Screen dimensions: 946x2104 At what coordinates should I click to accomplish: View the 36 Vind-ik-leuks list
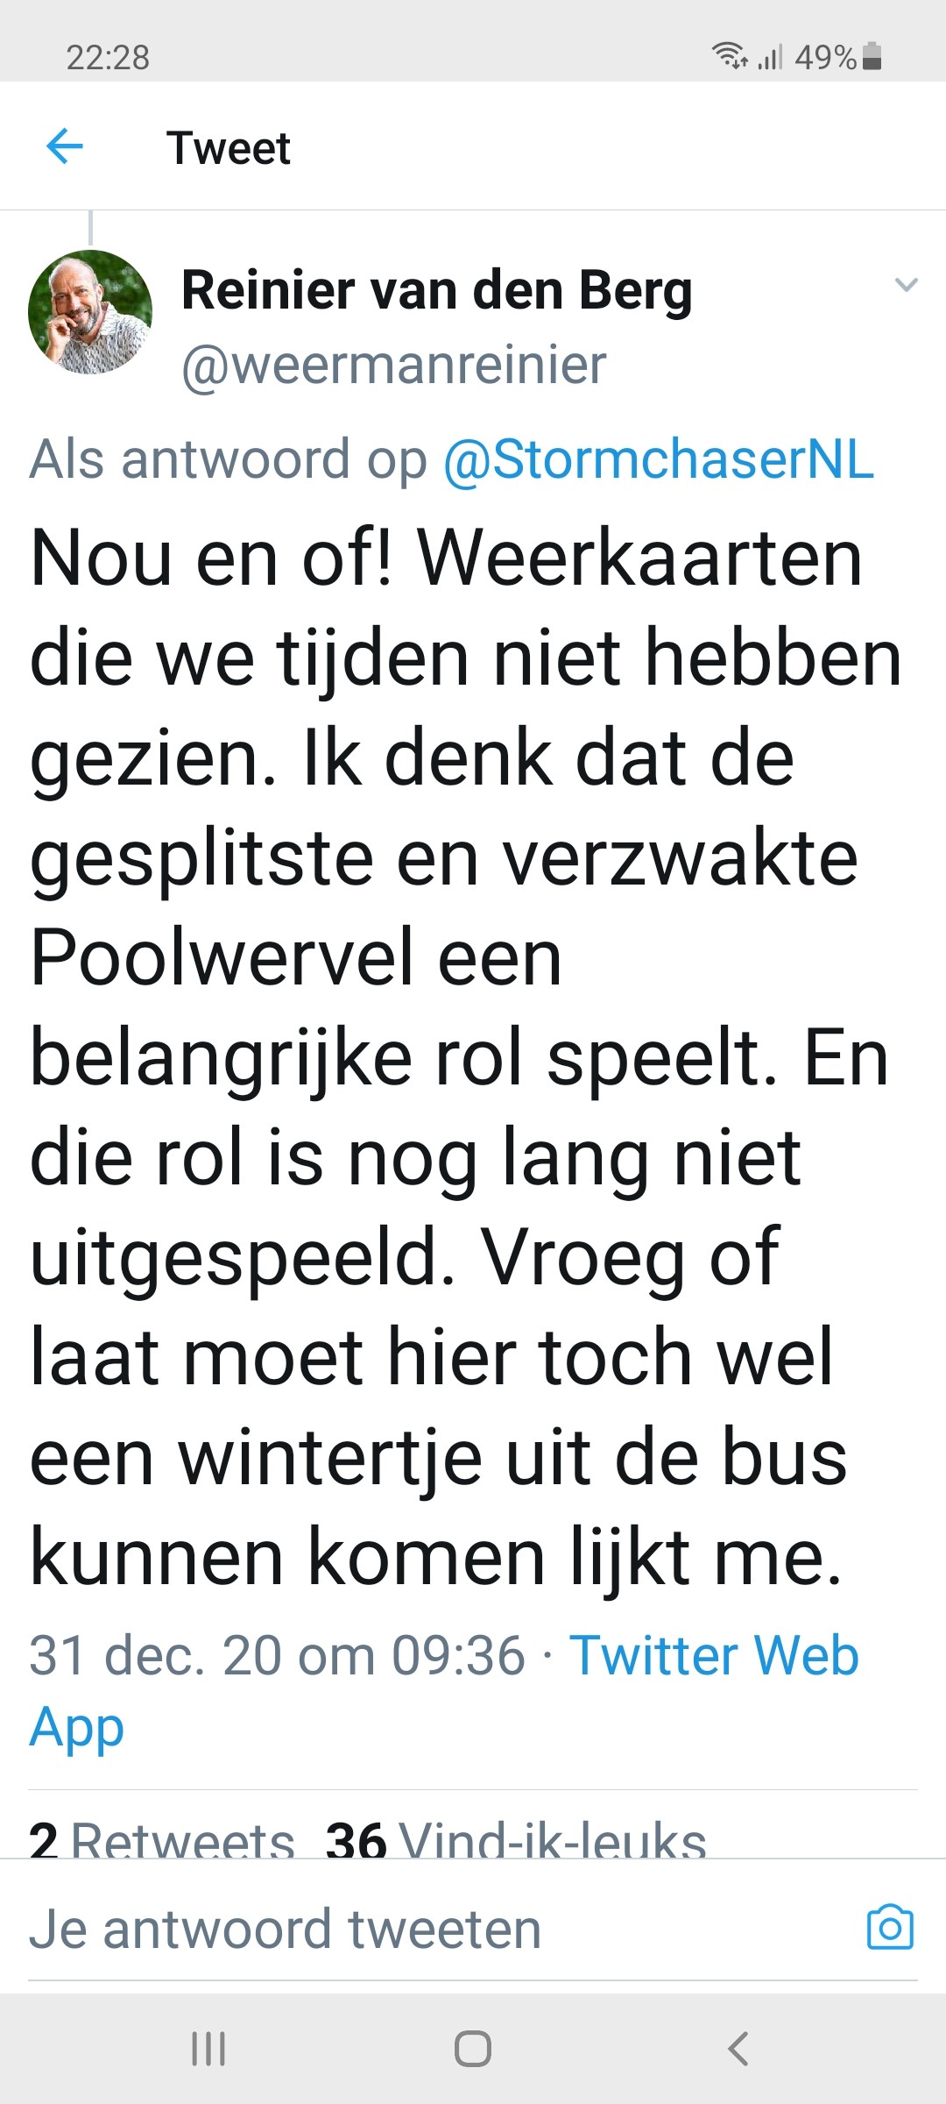[516, 1839]
